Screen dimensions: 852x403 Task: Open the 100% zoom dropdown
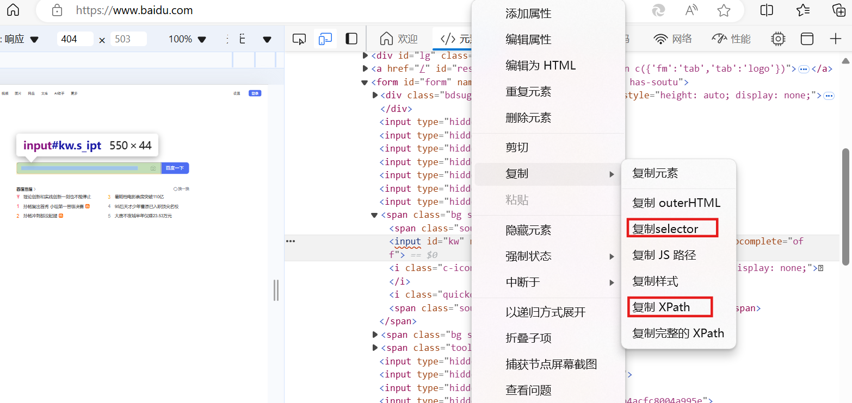tap(187, 39)
